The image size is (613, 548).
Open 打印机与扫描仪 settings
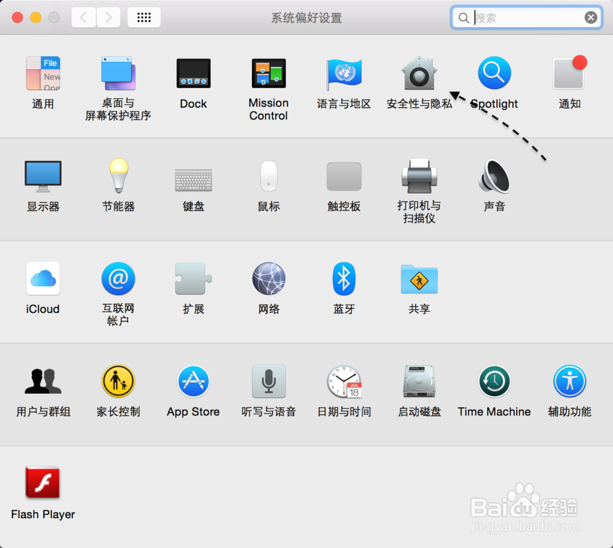419,176
